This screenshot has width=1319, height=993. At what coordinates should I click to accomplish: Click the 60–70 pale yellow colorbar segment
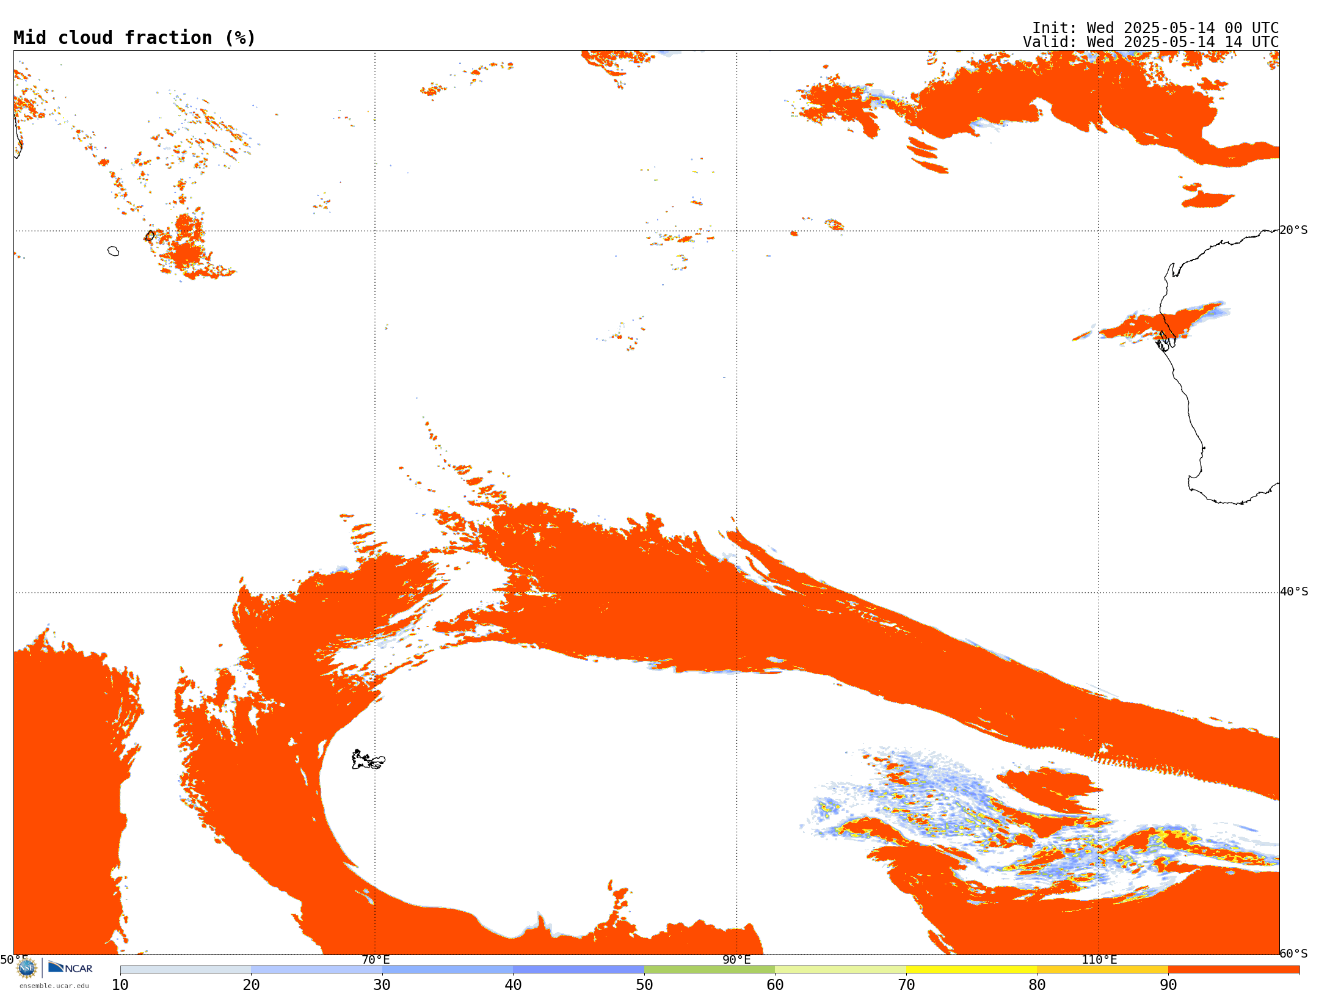tap(840, 970)
